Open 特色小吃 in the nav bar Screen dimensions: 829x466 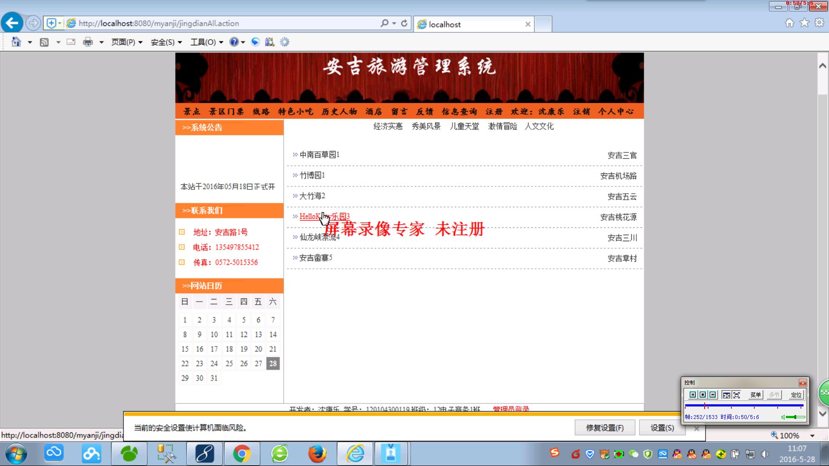pyautogui.click(x=295, y=112)
